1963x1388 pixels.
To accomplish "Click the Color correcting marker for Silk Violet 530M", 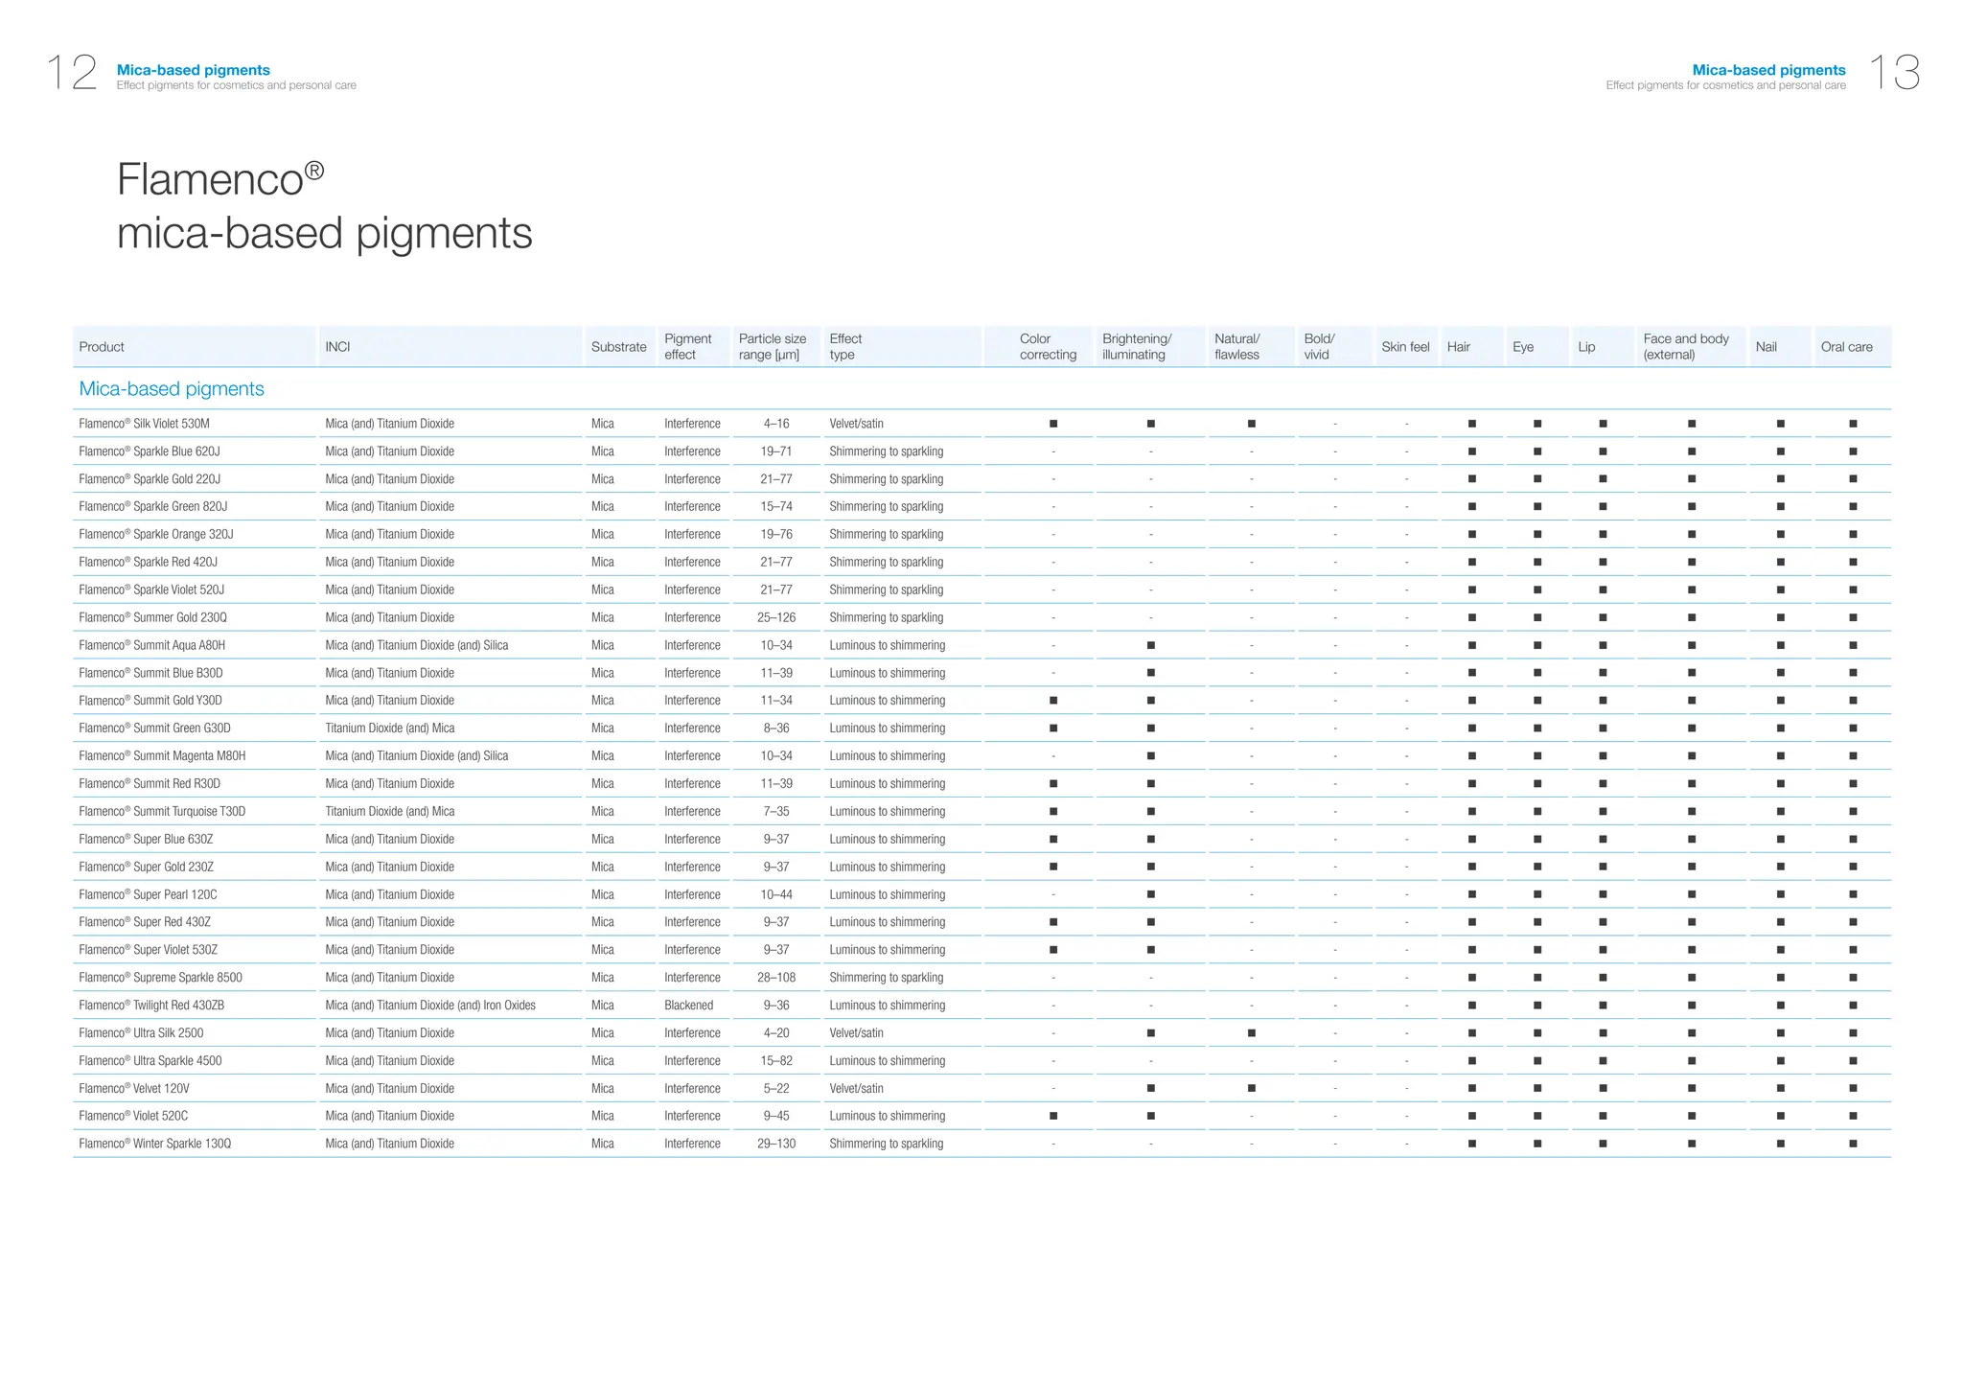I will (x=1053, y=424).
